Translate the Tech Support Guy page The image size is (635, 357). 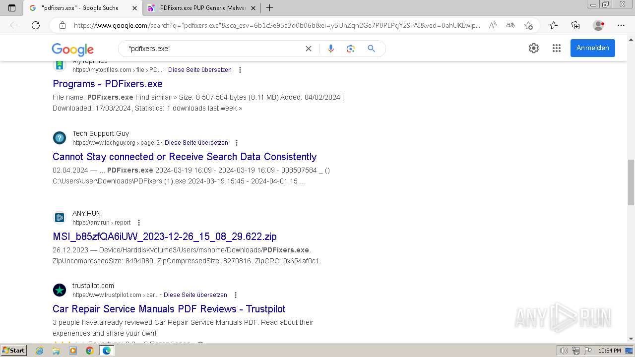pos(196,143)
